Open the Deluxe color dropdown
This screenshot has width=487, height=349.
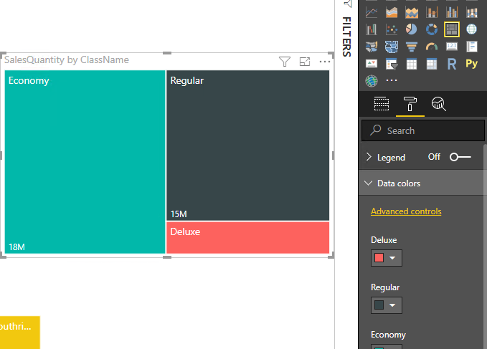[387, 258]
